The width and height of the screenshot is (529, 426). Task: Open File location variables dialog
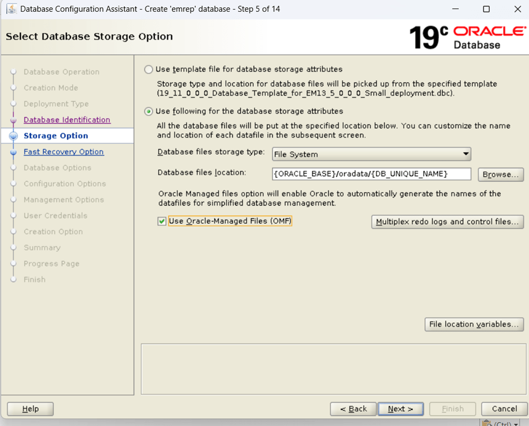point(473,324)
